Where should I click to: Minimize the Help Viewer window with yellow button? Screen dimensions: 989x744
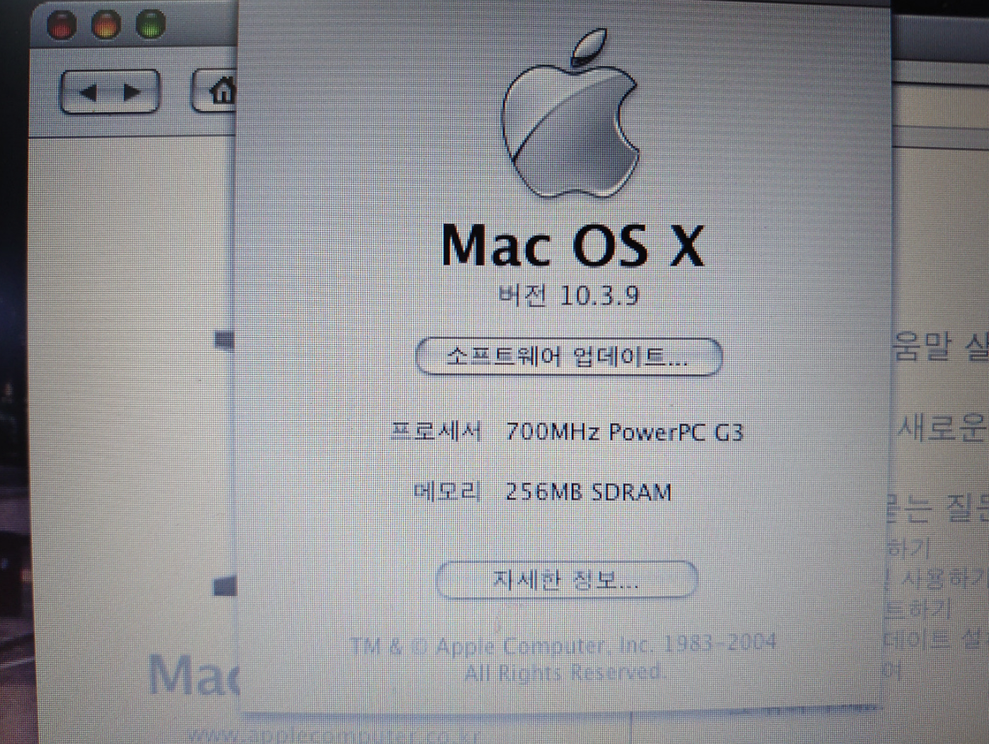[x=106, y=25]
